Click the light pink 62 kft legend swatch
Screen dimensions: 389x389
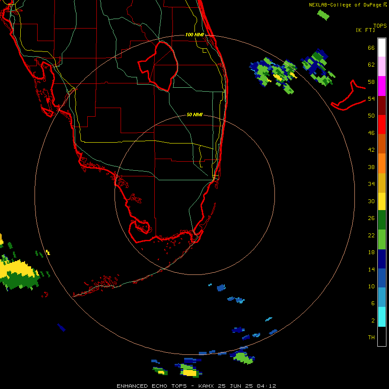pyautogui.click(x=382, y=67)
